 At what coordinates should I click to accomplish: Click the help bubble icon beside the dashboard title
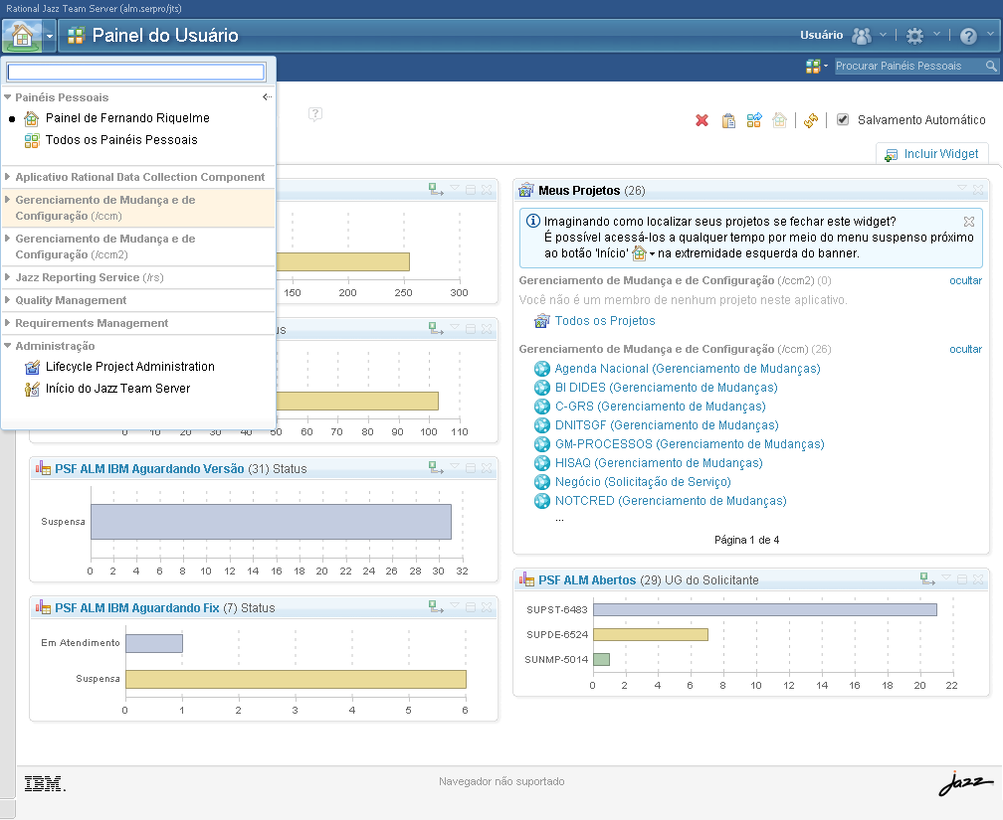[315, 114]
